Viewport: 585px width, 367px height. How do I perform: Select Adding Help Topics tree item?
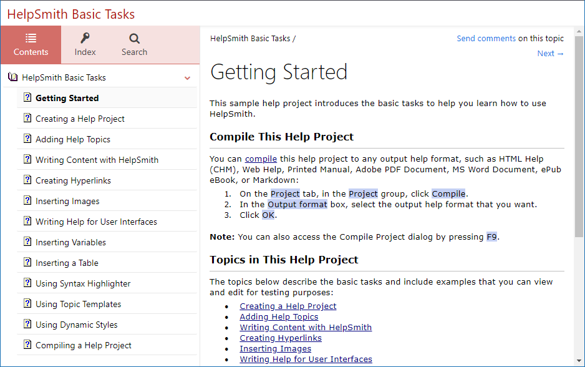click(x=107, y=139)
